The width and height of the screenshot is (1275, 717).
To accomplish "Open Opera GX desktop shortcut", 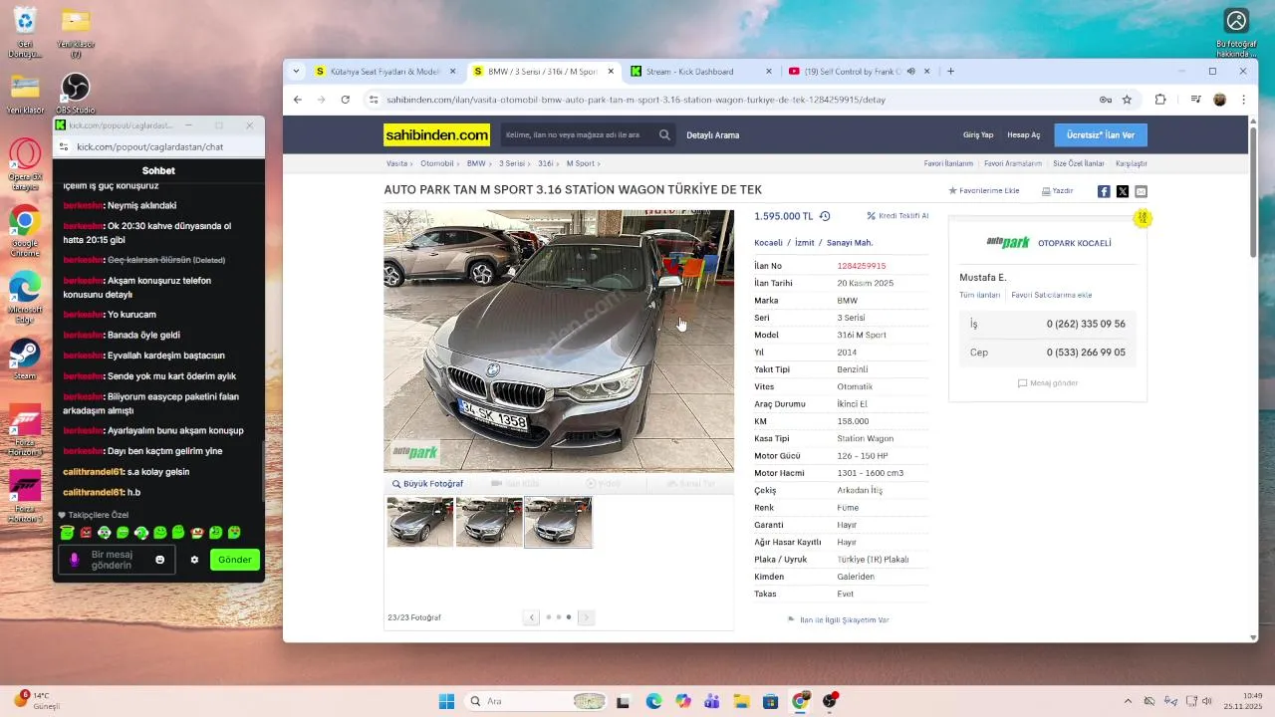I will pos(25,163).
